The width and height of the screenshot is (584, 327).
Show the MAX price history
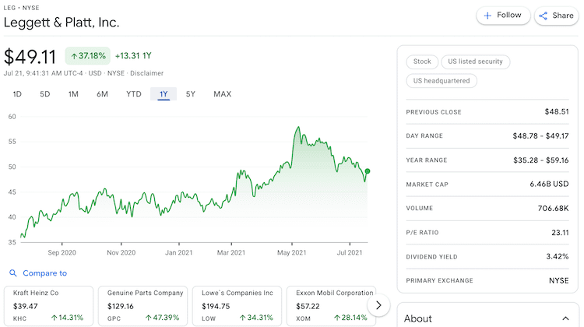tap(223, 94)
